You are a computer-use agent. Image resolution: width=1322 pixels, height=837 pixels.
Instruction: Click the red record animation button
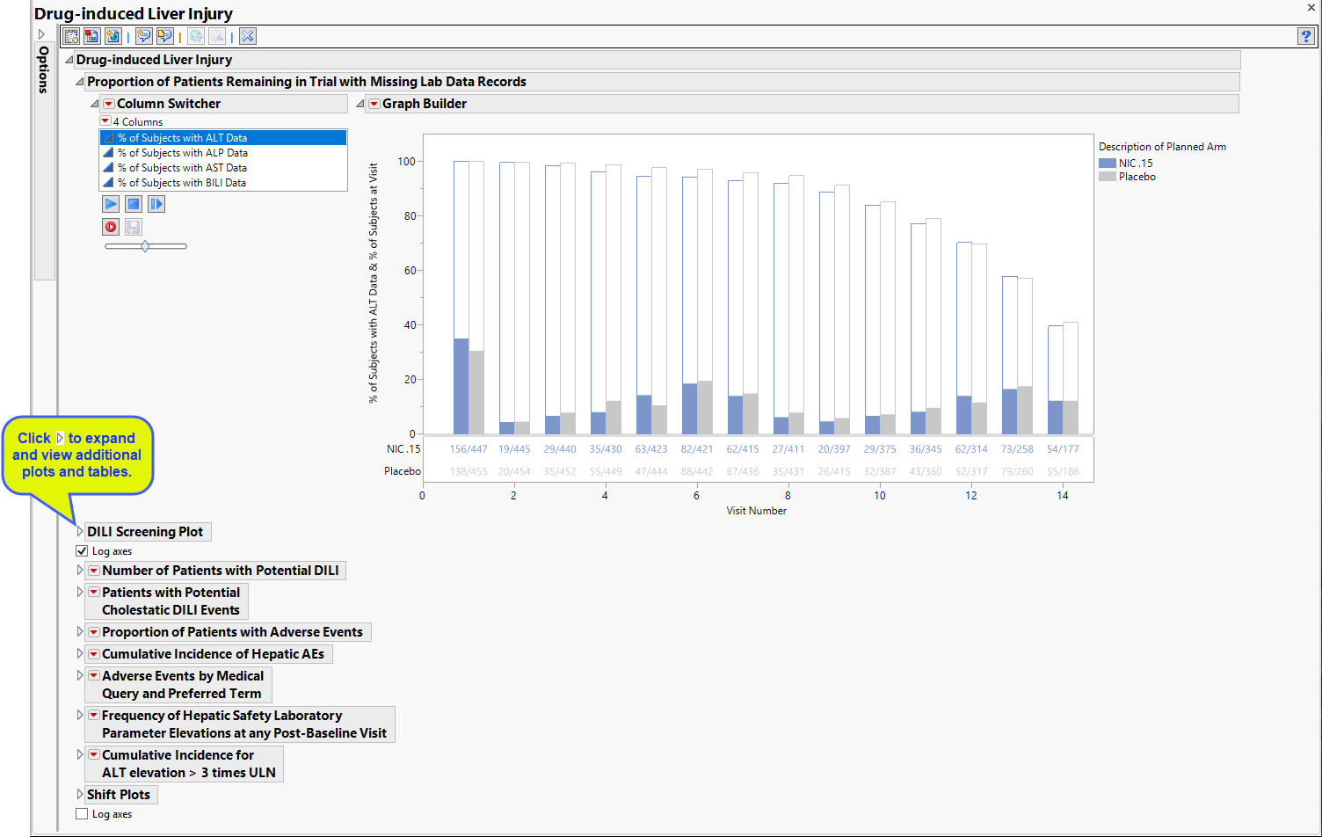coord(111,227)
